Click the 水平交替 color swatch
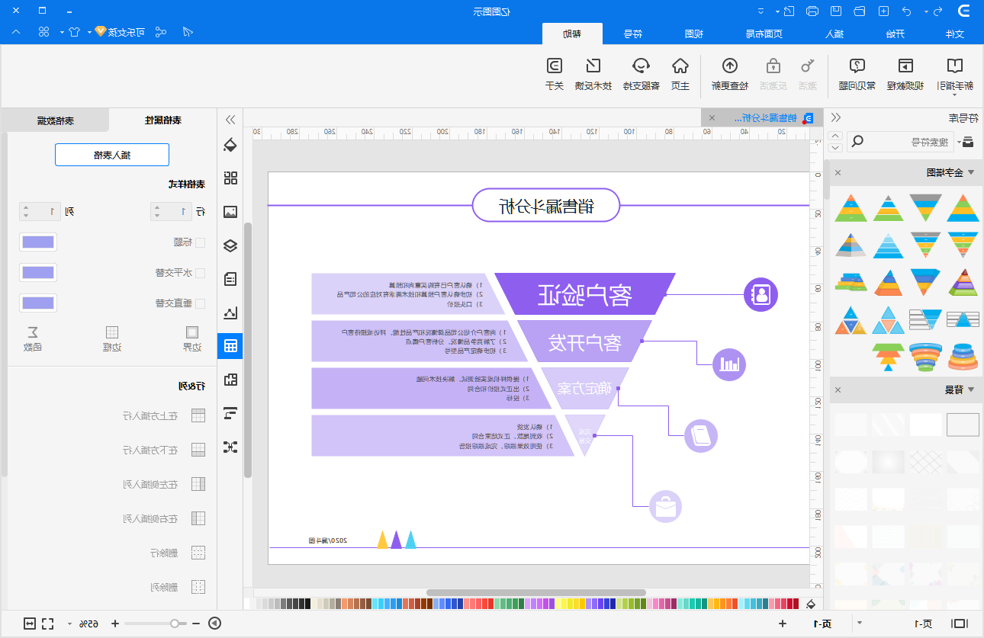 (x=38, y=272)
